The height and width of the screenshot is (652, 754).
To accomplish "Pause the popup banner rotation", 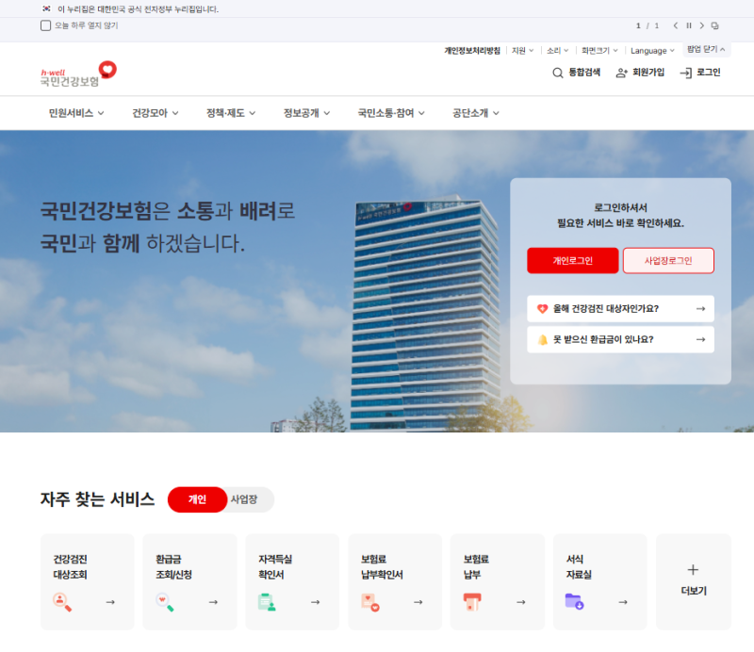I will pos(689,25).
